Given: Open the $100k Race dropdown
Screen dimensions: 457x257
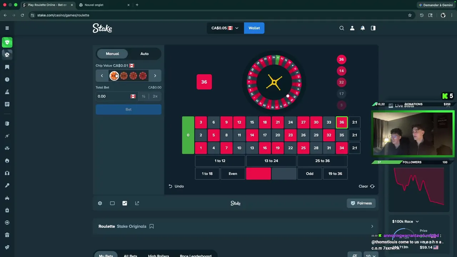Looking at the screenshot, I should point(405,221).
